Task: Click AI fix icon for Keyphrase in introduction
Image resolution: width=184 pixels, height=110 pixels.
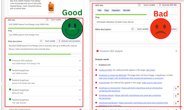Action: pos(176,88)
